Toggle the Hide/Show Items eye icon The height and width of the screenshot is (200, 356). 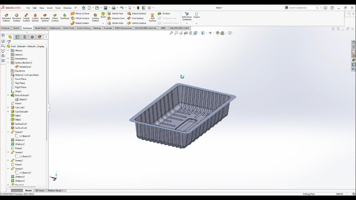(x=211, y=33)
